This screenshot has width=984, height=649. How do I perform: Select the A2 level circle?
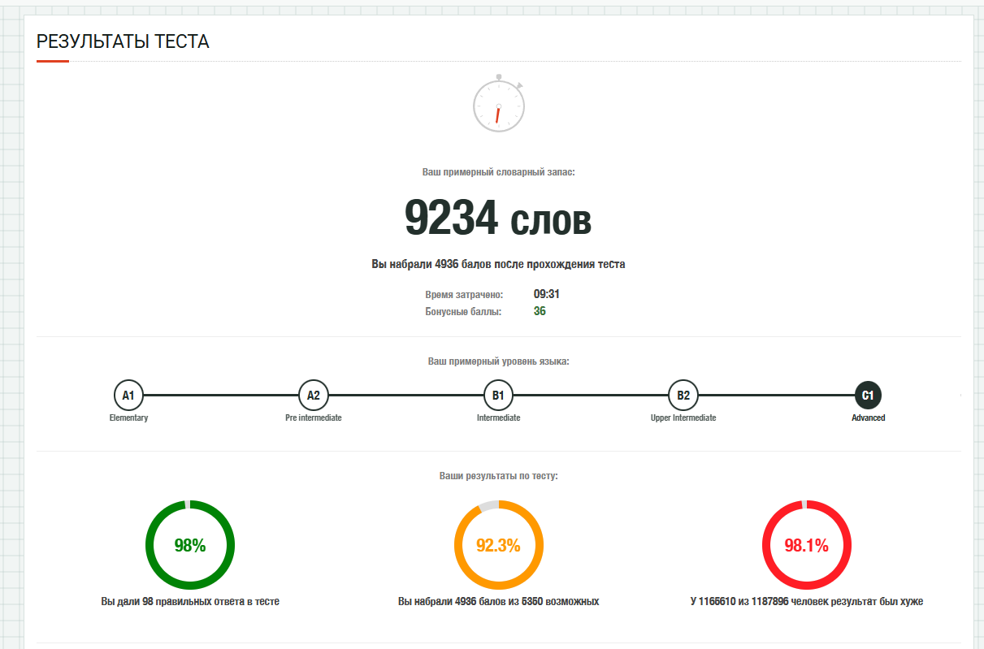[x=313, y=396]
